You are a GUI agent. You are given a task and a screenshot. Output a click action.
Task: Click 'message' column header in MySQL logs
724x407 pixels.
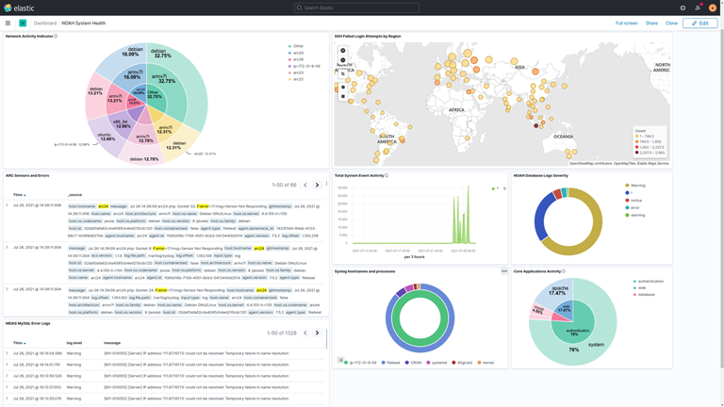(112, 343)
